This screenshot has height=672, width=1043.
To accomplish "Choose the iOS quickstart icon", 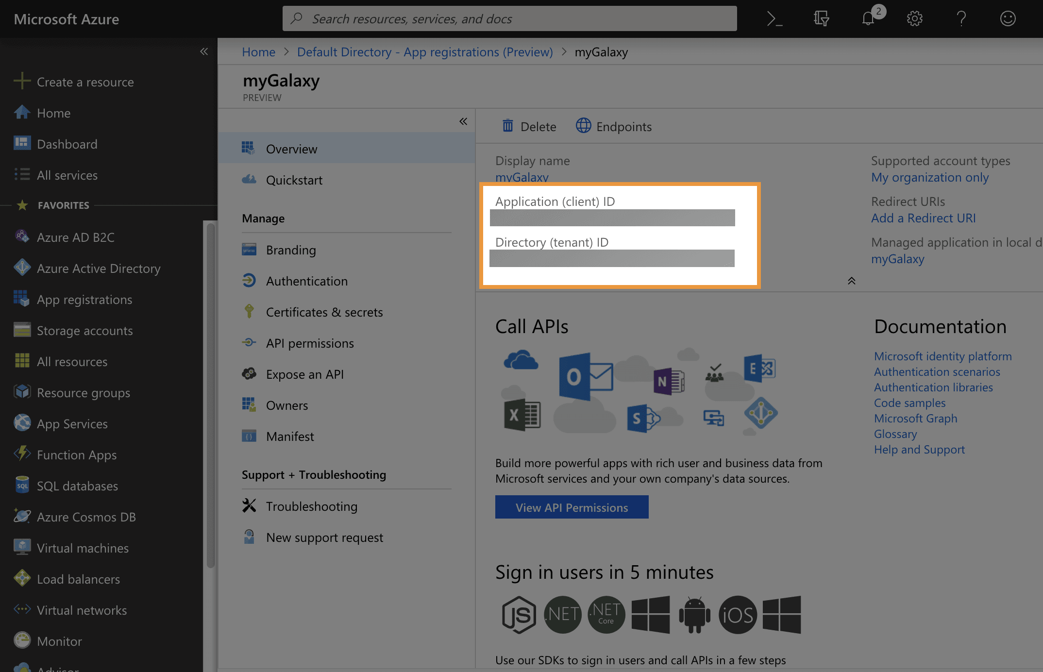I will pyautogui.click(x=738, y=615).
